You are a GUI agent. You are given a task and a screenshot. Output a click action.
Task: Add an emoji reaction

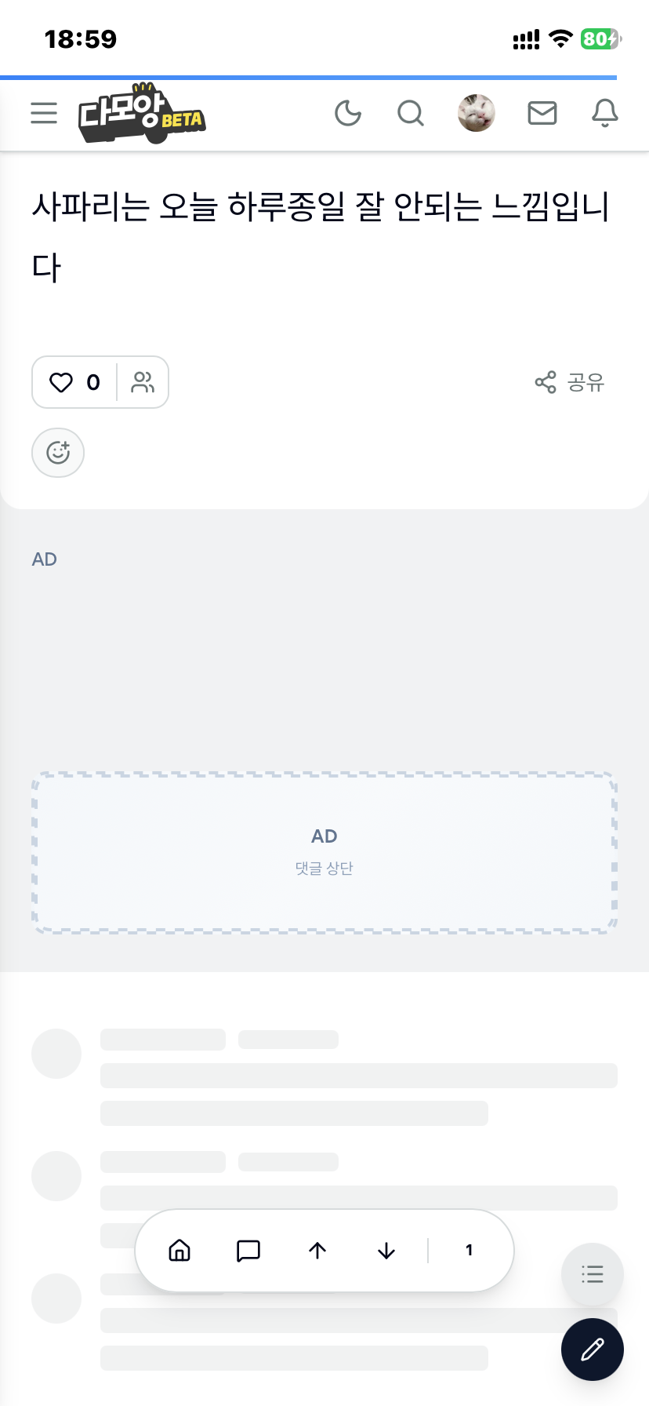pyautogui.click(x=58, y=453)
